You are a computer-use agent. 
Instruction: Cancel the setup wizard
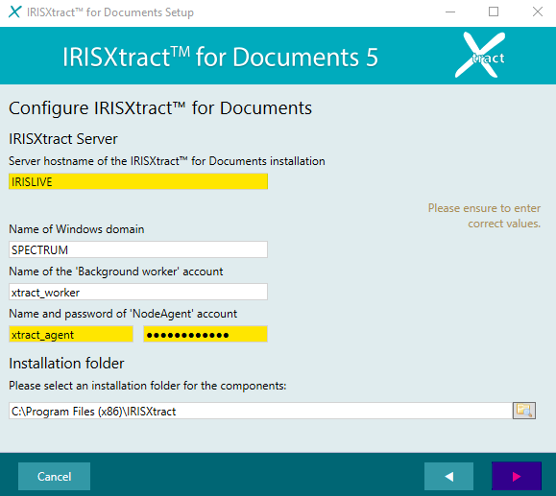coord(54,476)
